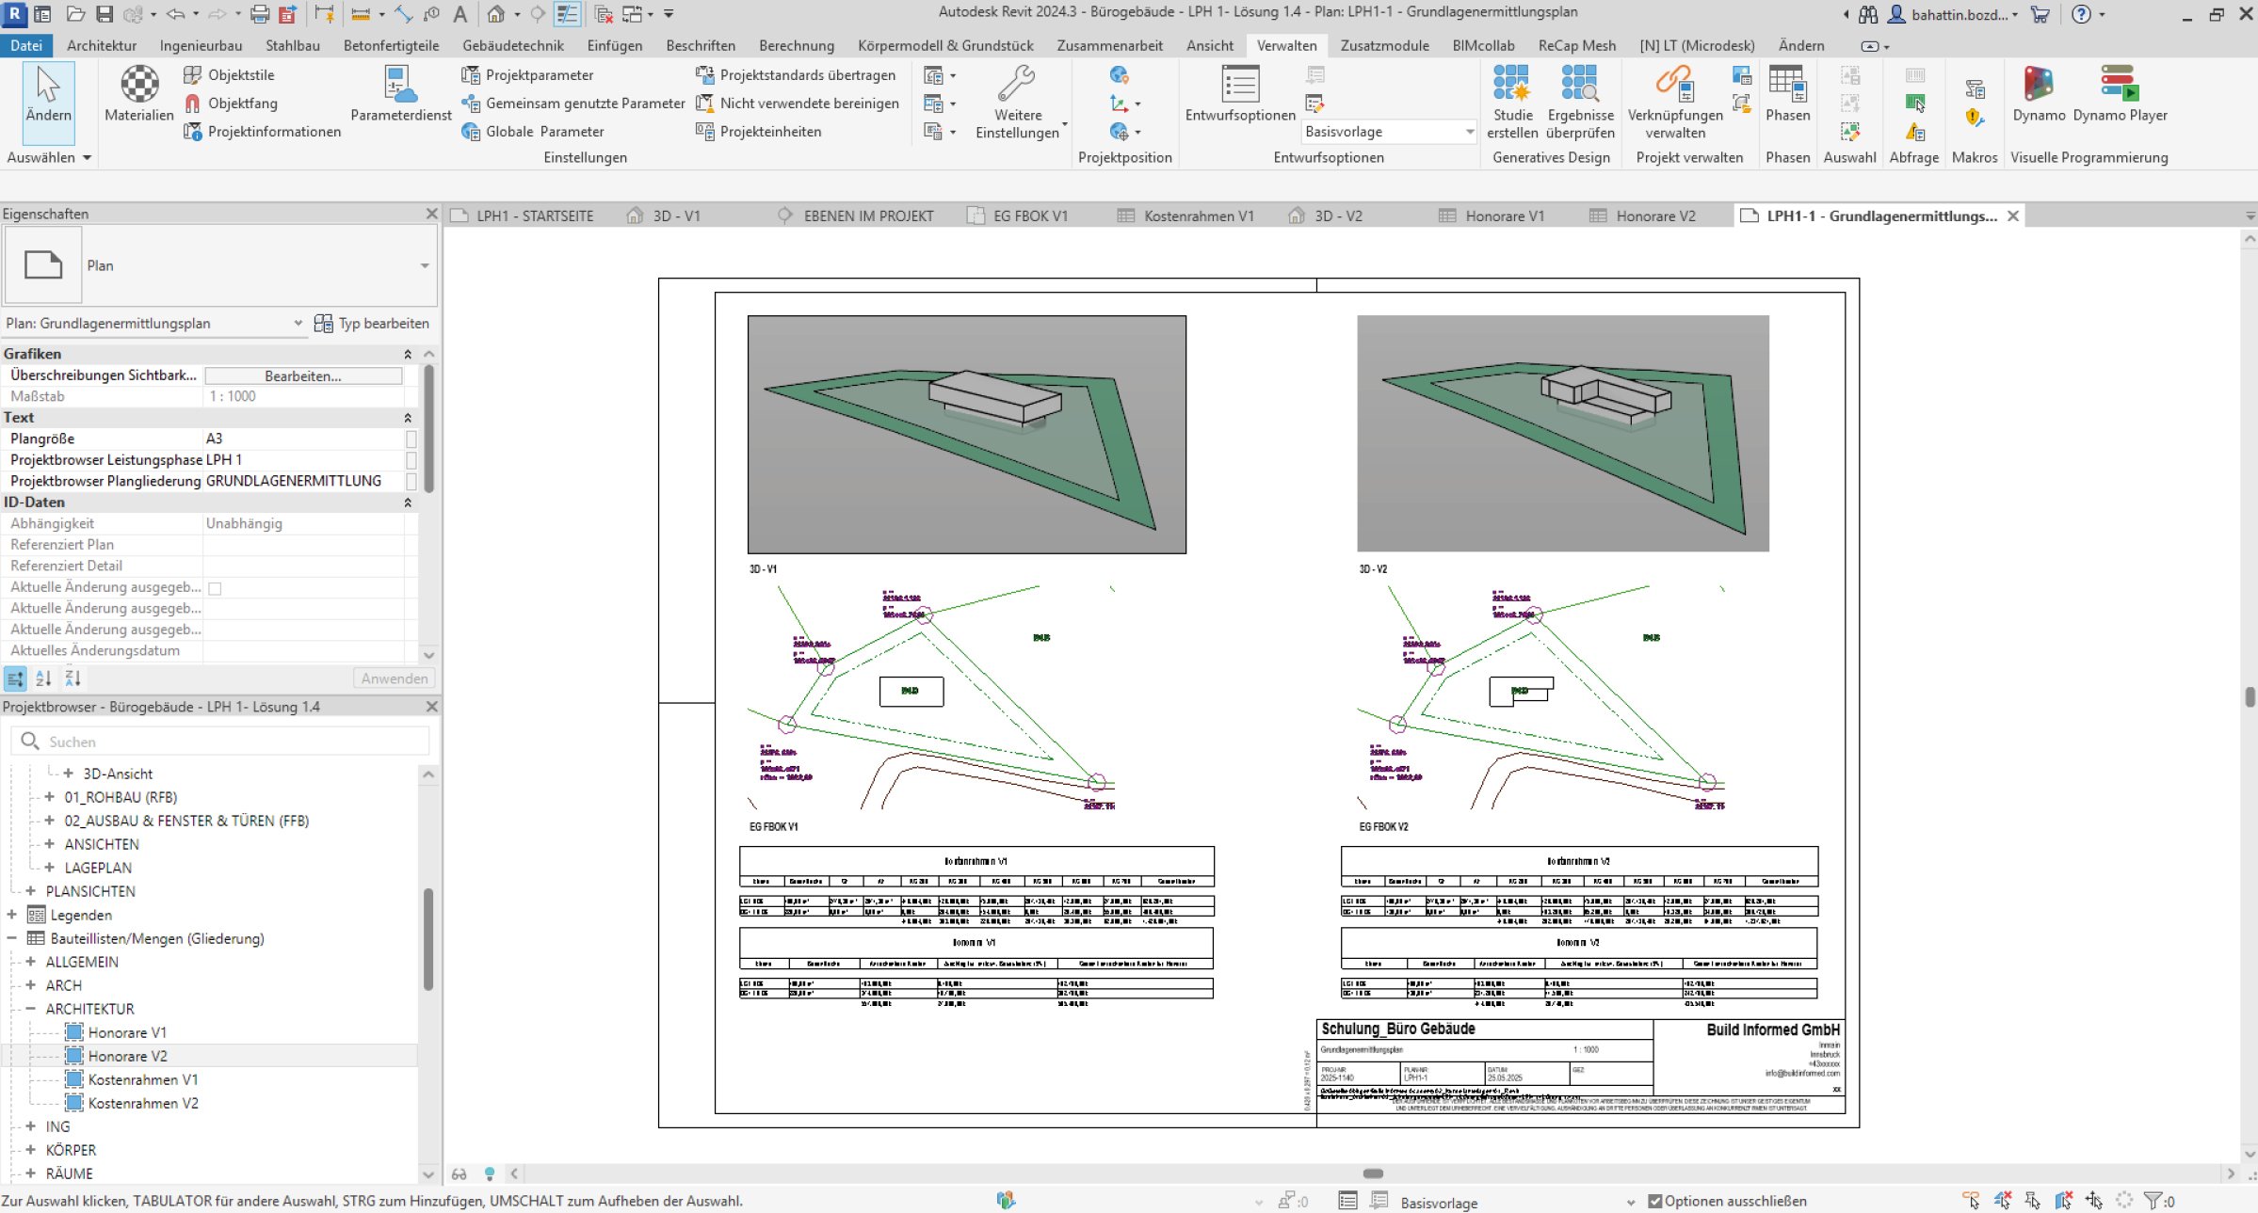Open Objektfang snap settings
Screen dimensions: 2258x1213
click(231, 104)
